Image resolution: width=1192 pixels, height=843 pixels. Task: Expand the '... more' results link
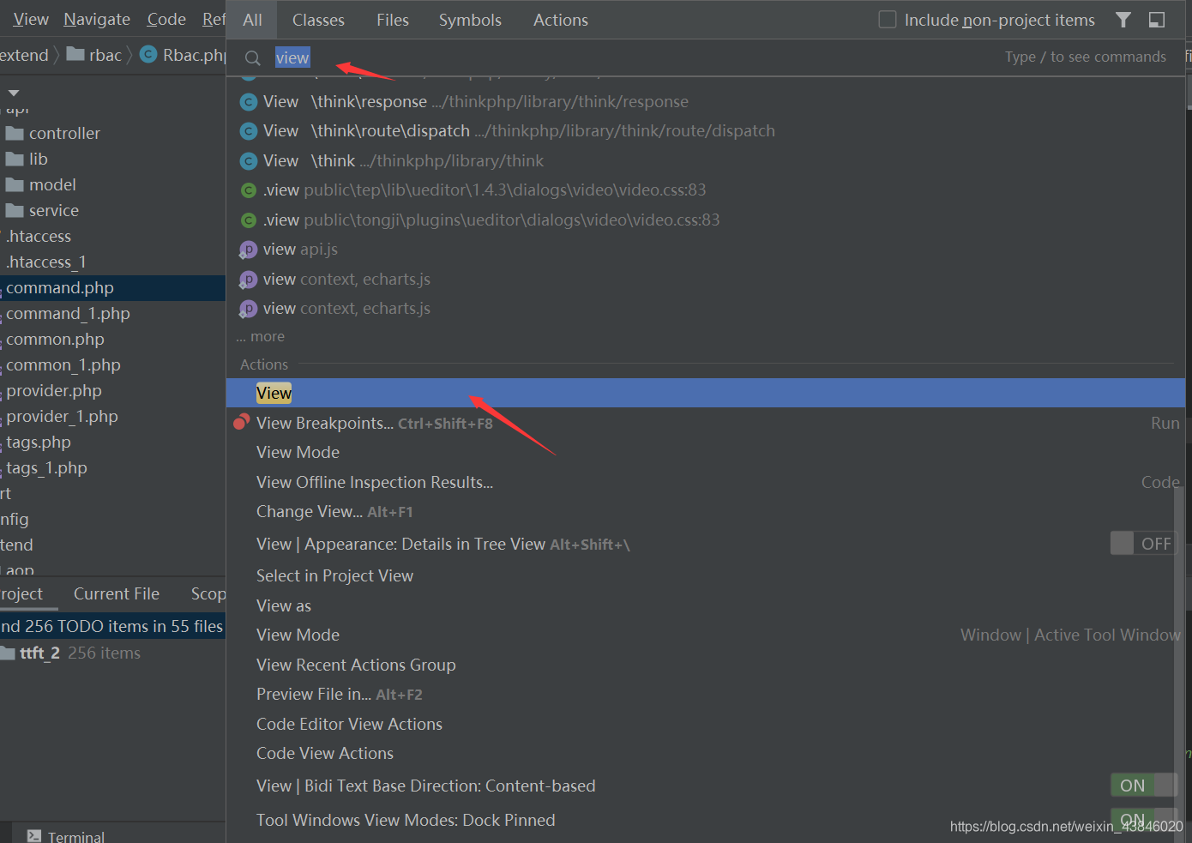tap(261, 336)
